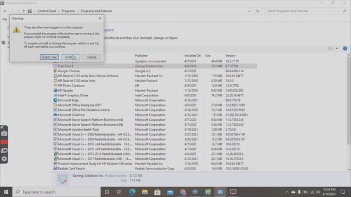The width and height of the screenshot is (351, 197).
Task: Select Microsoft Server Speech Platform Runtime (x64)
Action: [x=90, y=120]
